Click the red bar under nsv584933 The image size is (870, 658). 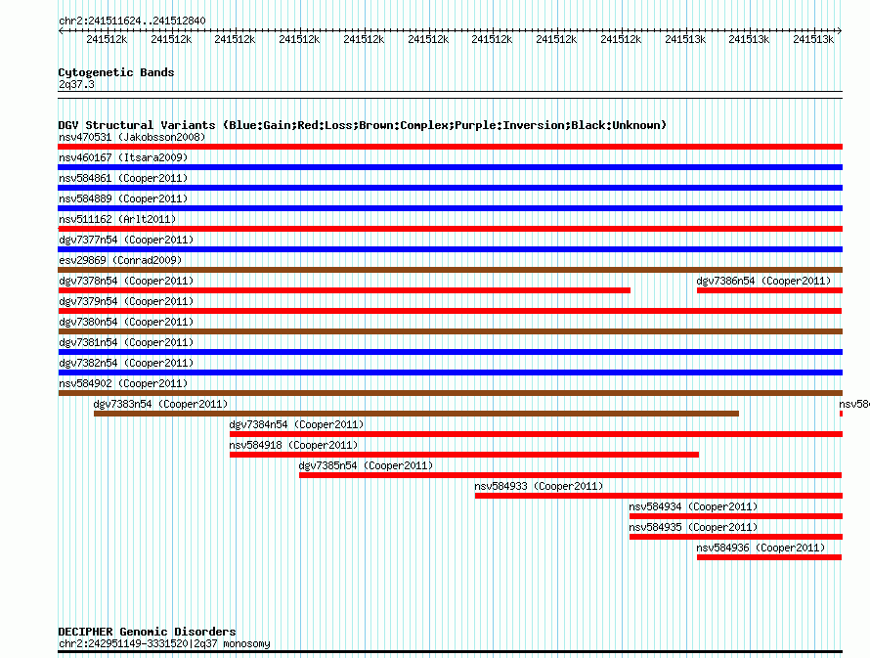(x=659, y=496)
